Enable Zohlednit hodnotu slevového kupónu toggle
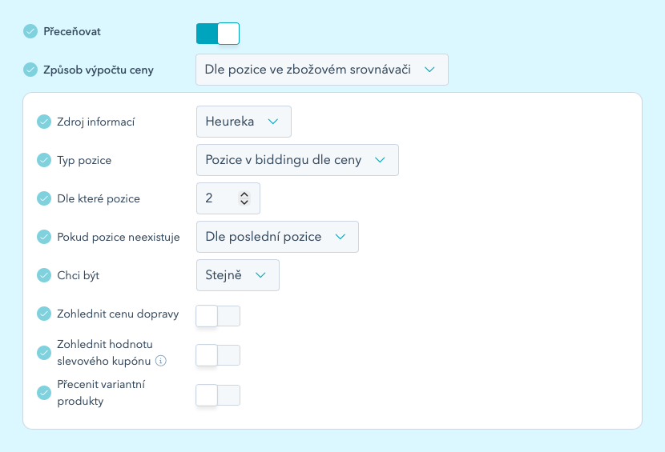Image resolution: width=665 pixels, height=452 pixels. pyautogui.click(x=218, y=355)
